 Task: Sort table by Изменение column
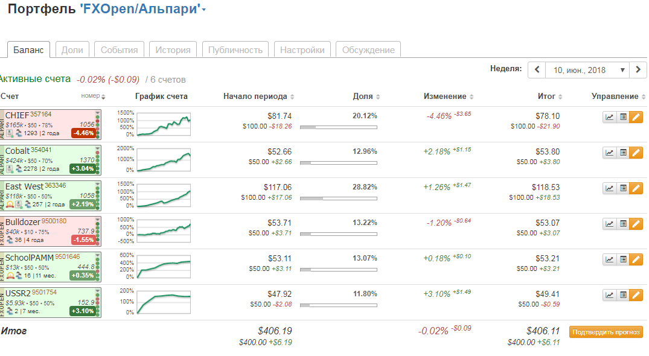448,97
